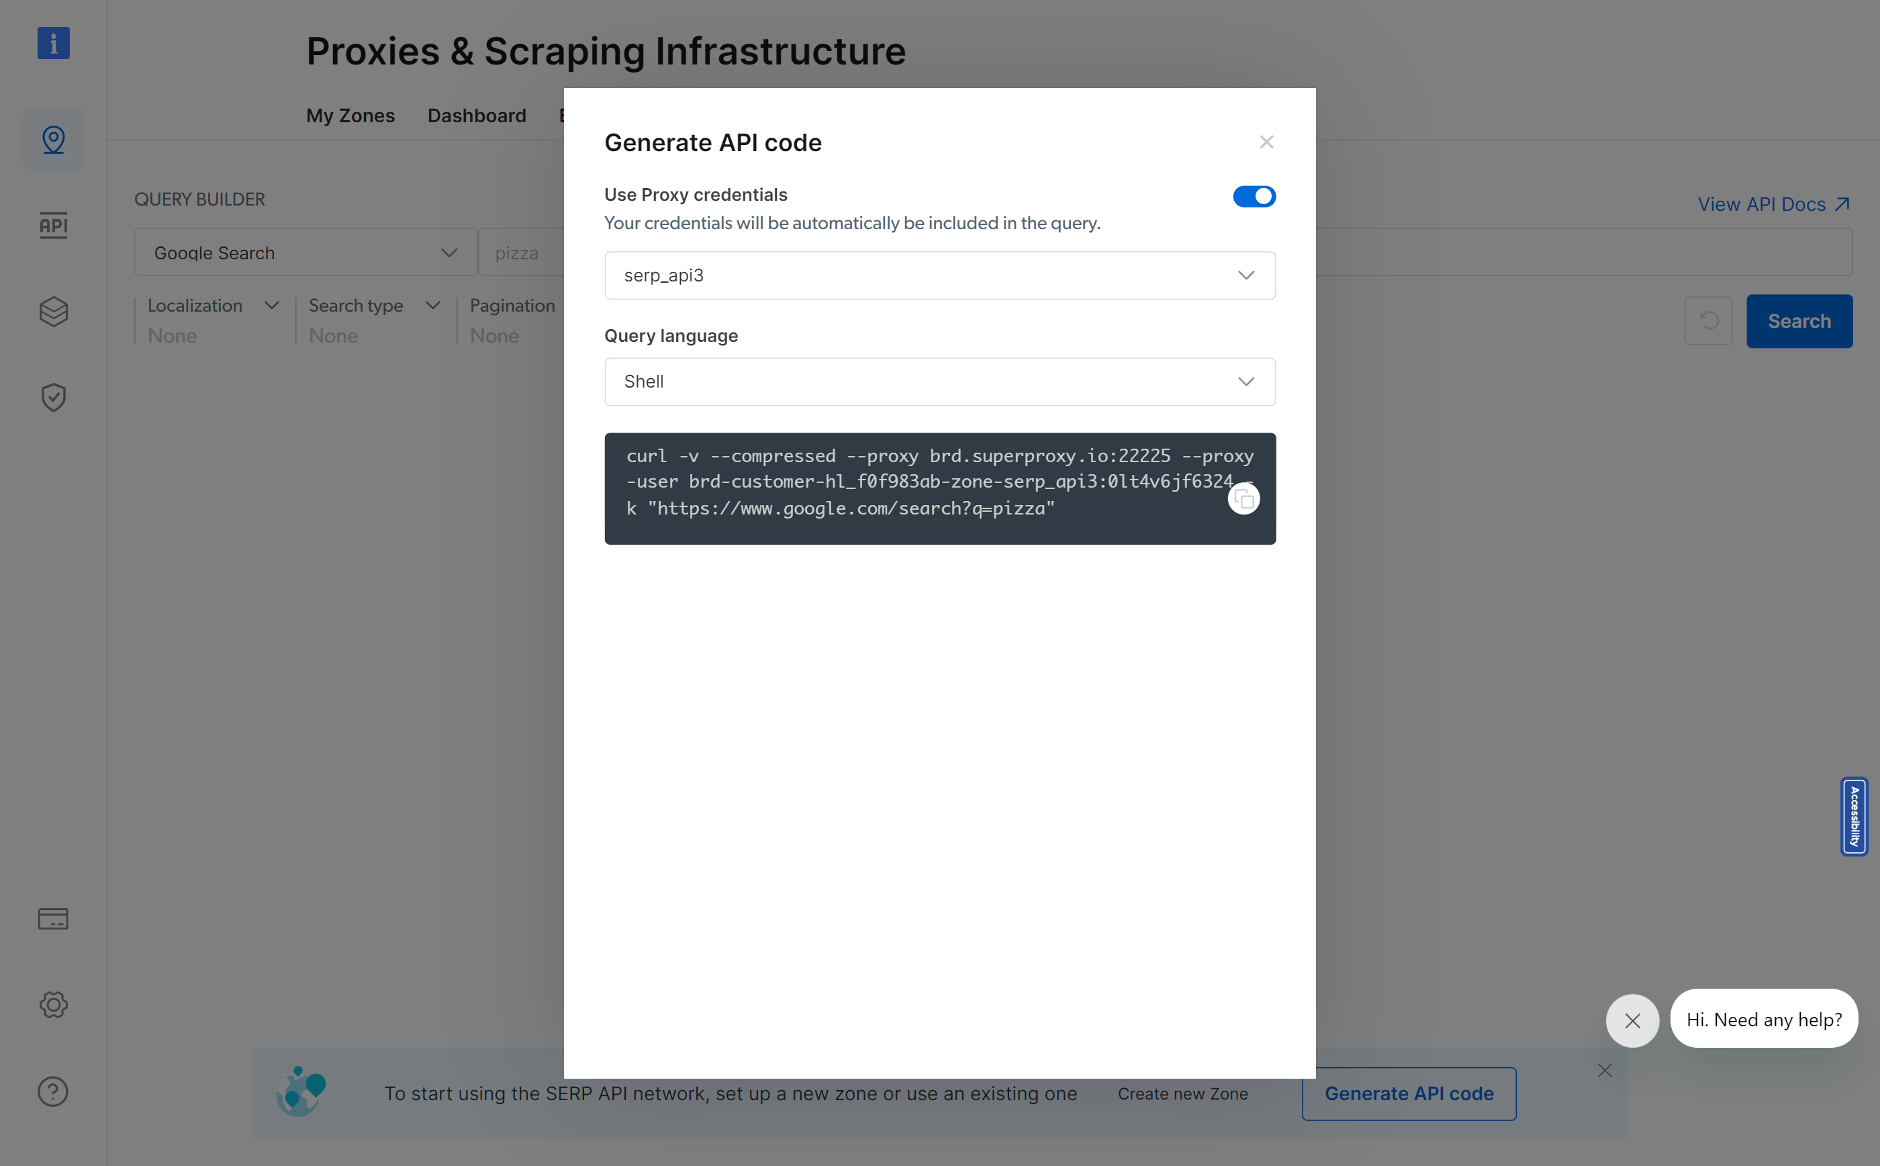Open the Zones layers icon in sidebar
This screenshot has height=1166, width=1880.
coord(53,312)
